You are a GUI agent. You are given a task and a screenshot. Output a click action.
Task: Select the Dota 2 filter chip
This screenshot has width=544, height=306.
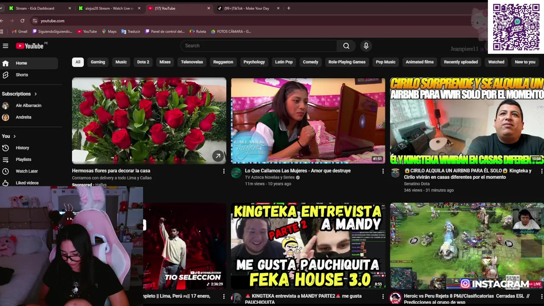click(143, 62)
